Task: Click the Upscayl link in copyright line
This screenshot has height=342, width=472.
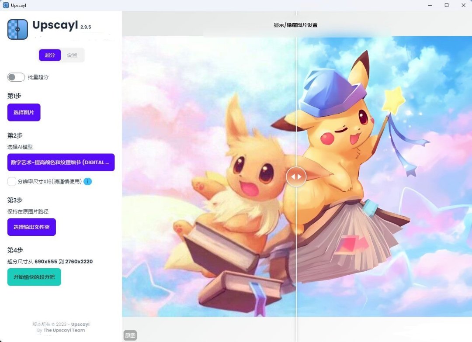Action: click(80, 325)
